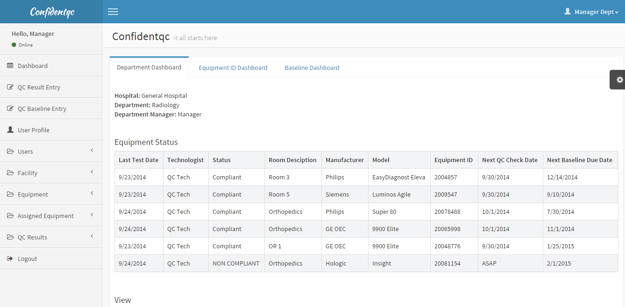Select the Department Dashboard tab
This screenshot has width=625, height=307.
[x=149, y=67]
